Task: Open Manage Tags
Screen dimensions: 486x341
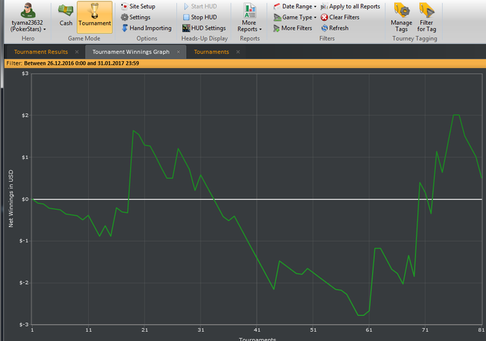Action: point(401,17)
